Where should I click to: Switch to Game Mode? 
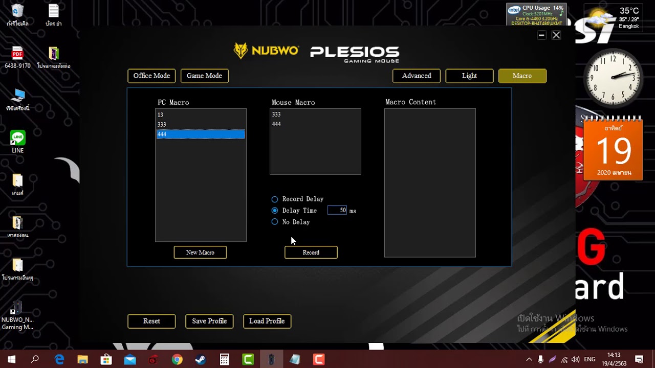(x=204, y=76)
